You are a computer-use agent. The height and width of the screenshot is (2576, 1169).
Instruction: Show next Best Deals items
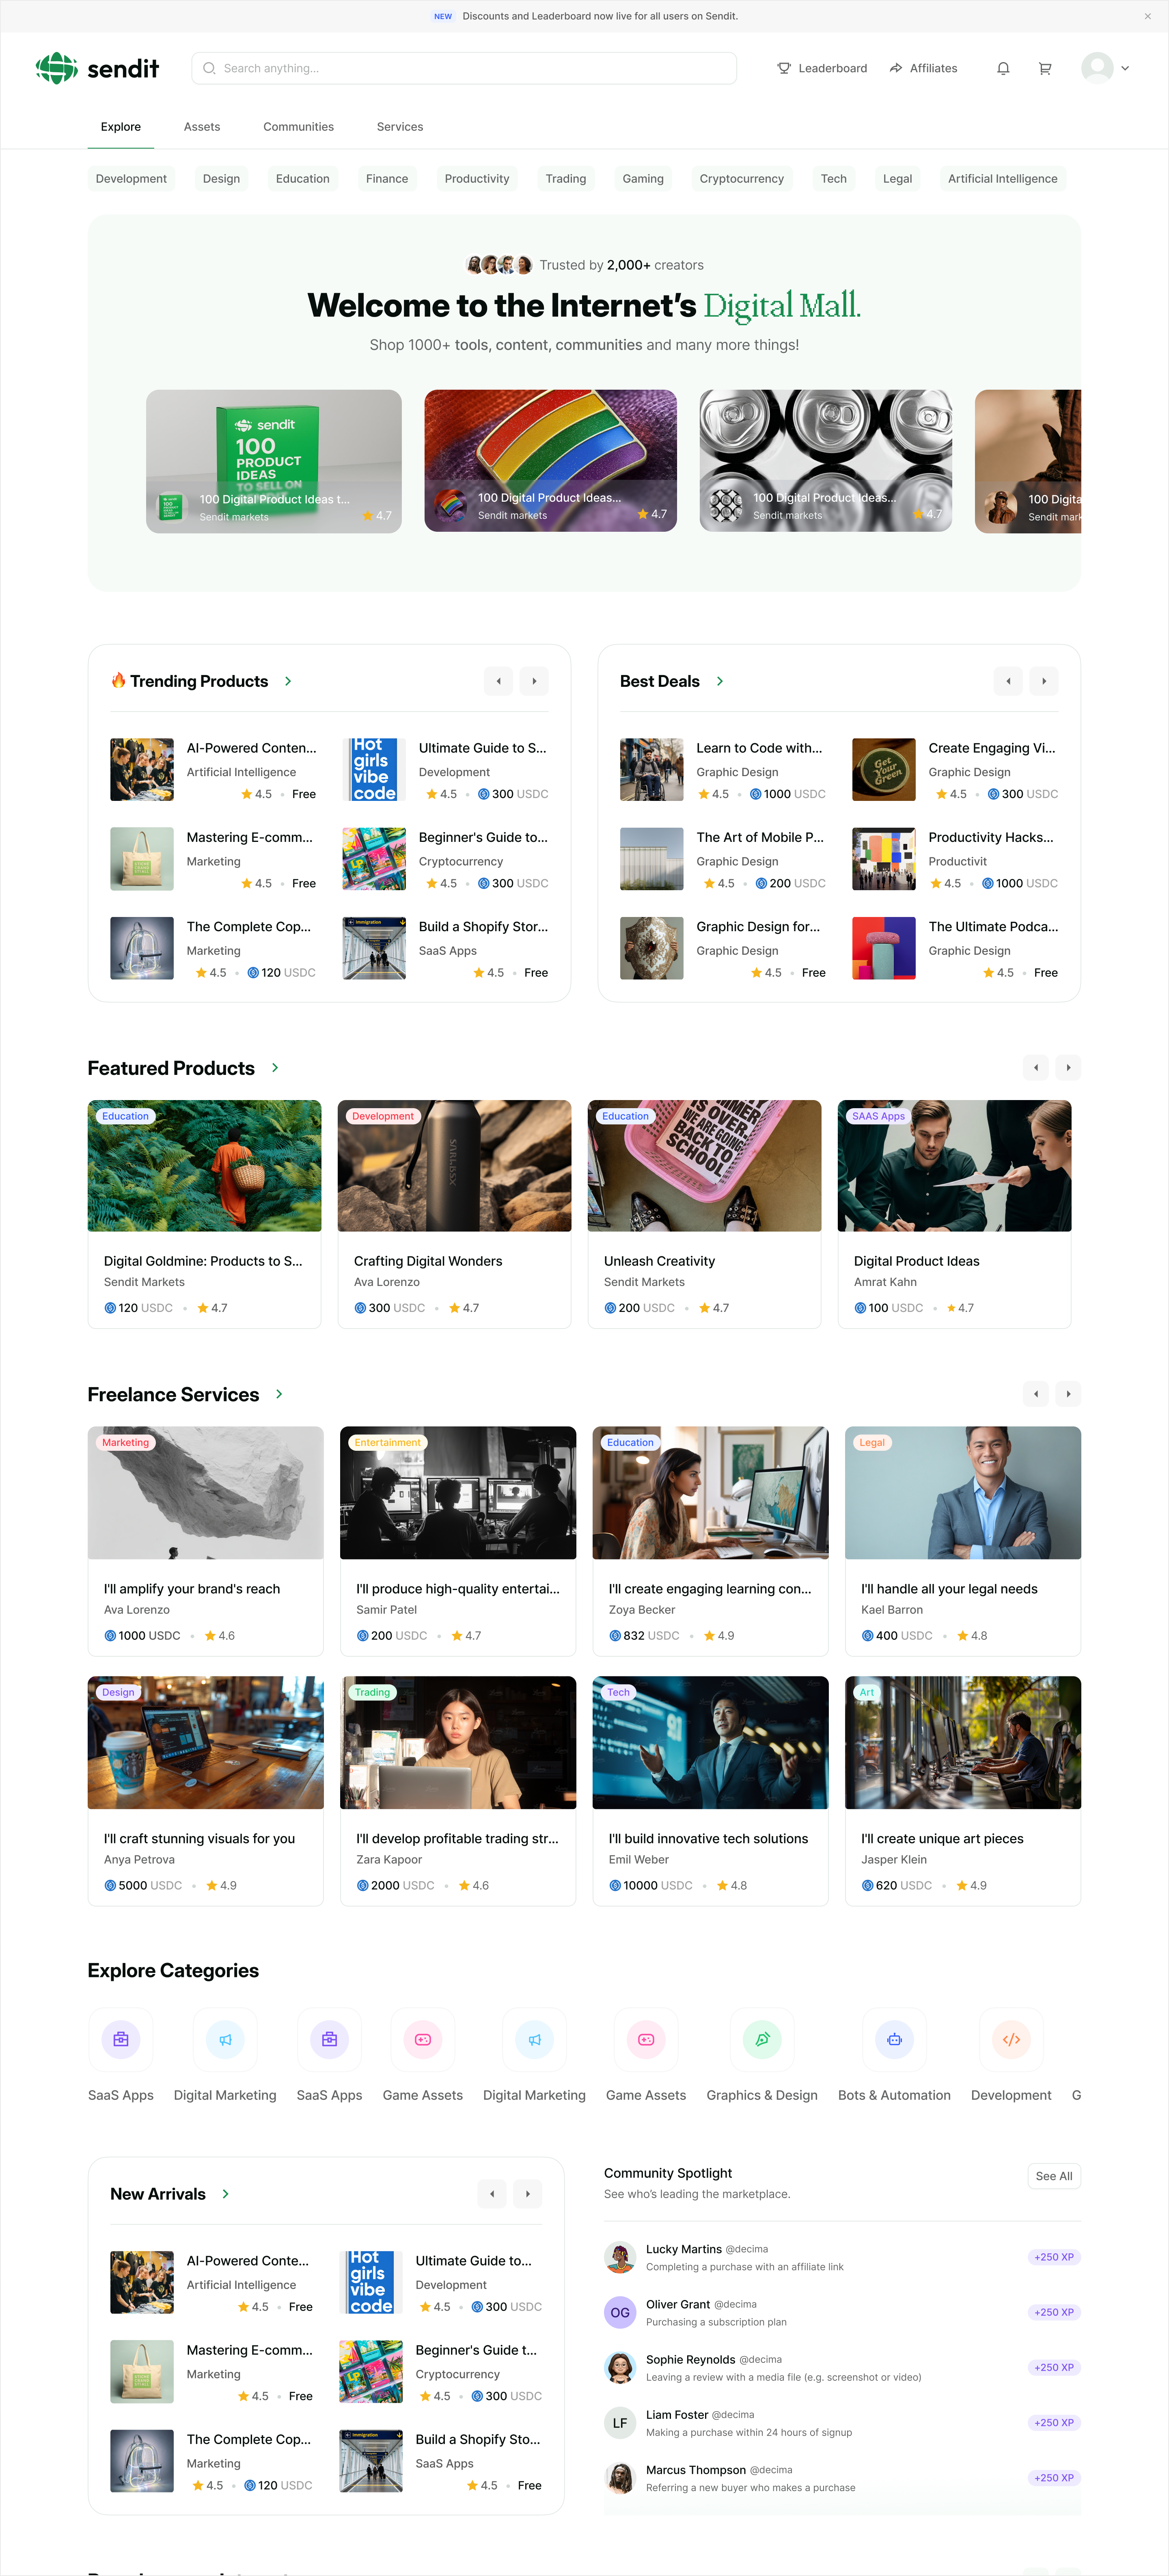coord(1044,681)
